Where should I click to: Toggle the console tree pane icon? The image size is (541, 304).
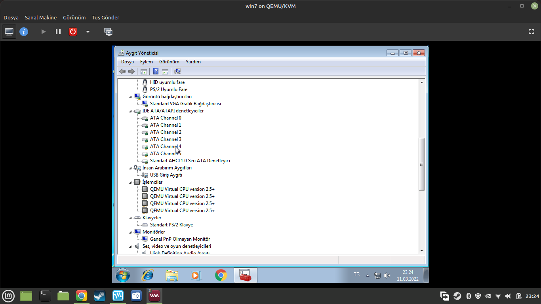pyautogui.click(x=144, y=71)
